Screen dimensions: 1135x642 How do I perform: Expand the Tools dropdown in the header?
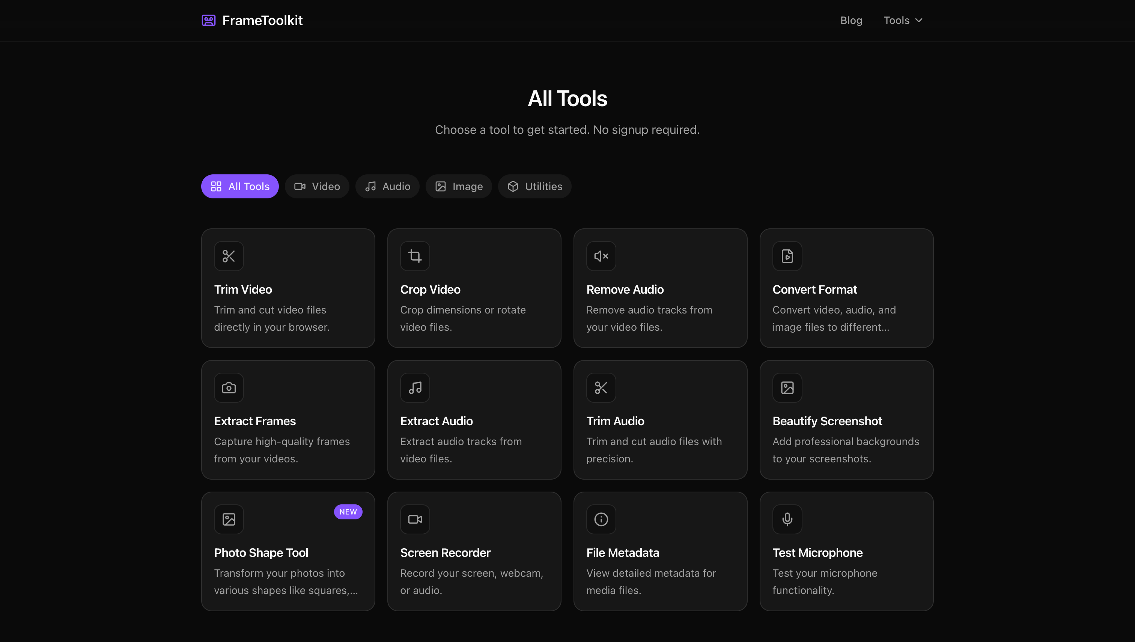902,20
